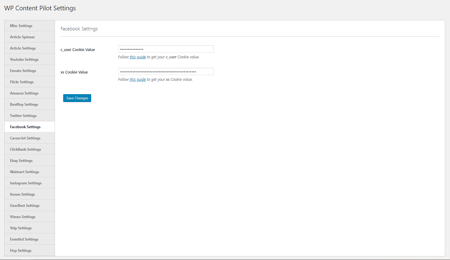Select the Article Settings tab
This screenshot has height=260, width=450.
23,48
